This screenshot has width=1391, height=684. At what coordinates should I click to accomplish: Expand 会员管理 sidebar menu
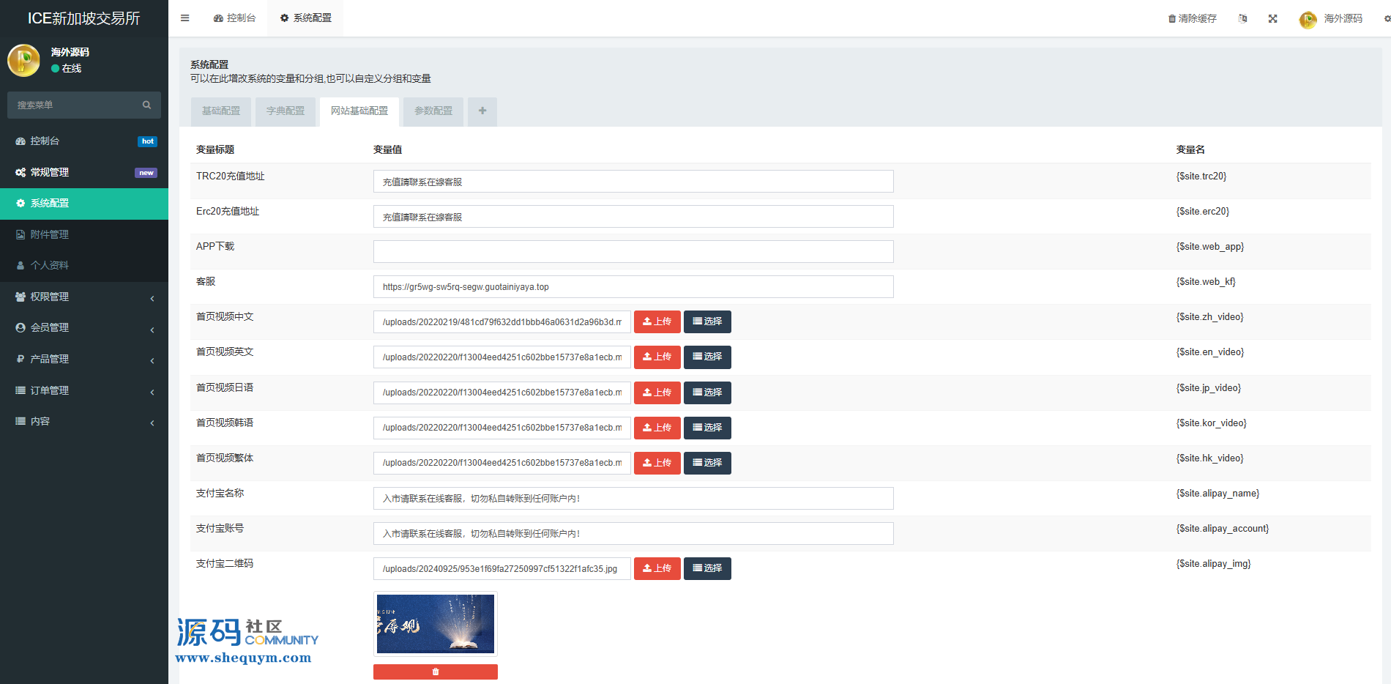pyautogui.click(x=84, y=327)
